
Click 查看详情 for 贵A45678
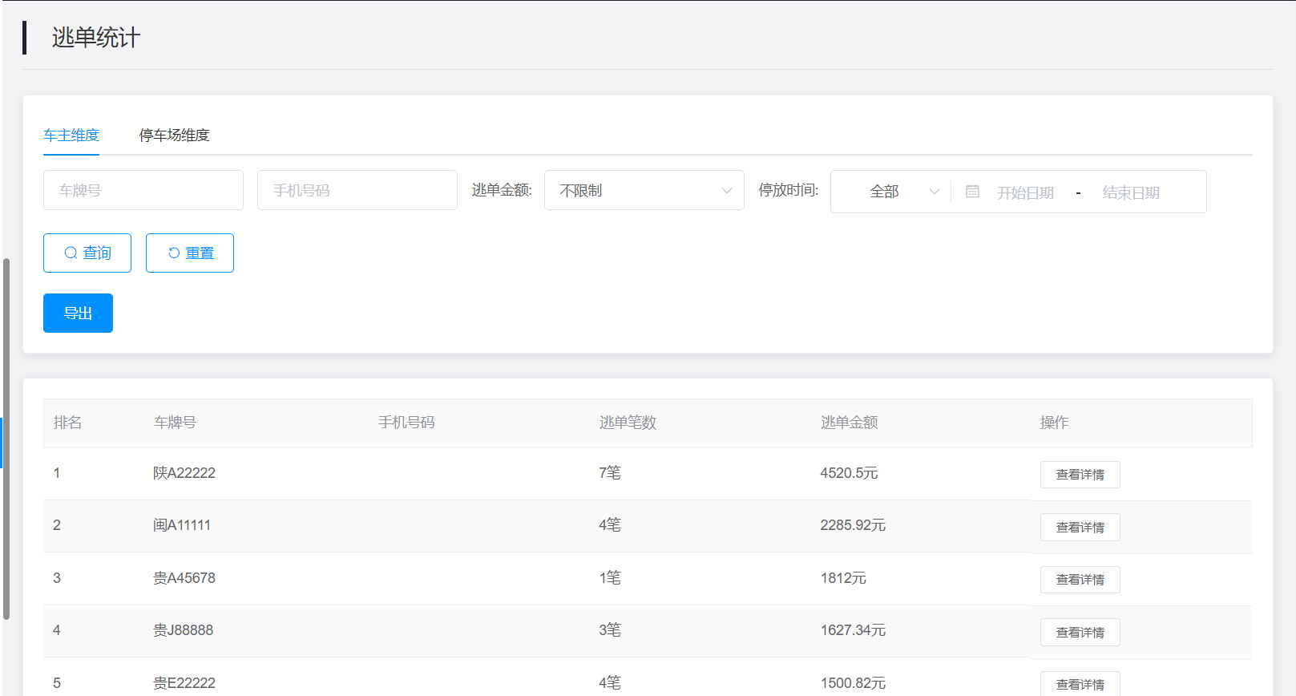point(1080,580)
